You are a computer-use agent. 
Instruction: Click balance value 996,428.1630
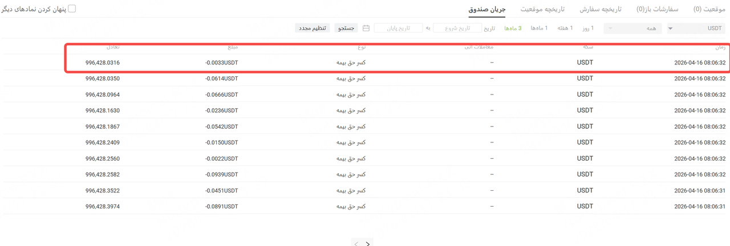pos(103,110)
